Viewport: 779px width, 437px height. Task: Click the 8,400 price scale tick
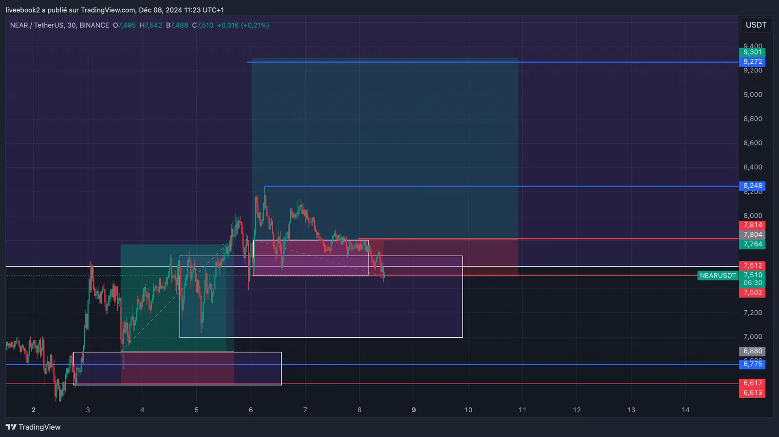[753, 167]
